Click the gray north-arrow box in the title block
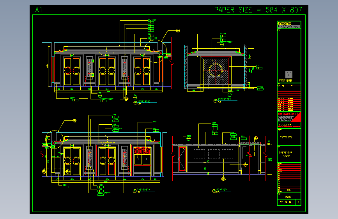Screen dimensions: 338x219 click(289, 75)
